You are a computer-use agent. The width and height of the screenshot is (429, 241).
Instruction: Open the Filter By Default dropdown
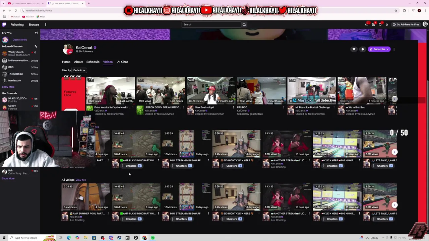pos(79,70)
